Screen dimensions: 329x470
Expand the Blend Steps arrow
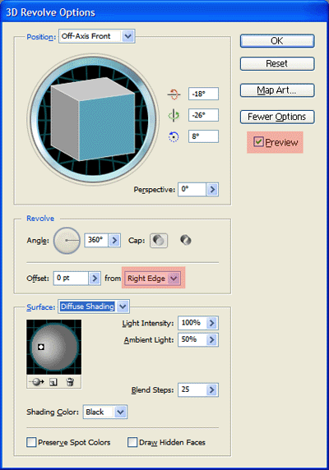click(212, 390)
